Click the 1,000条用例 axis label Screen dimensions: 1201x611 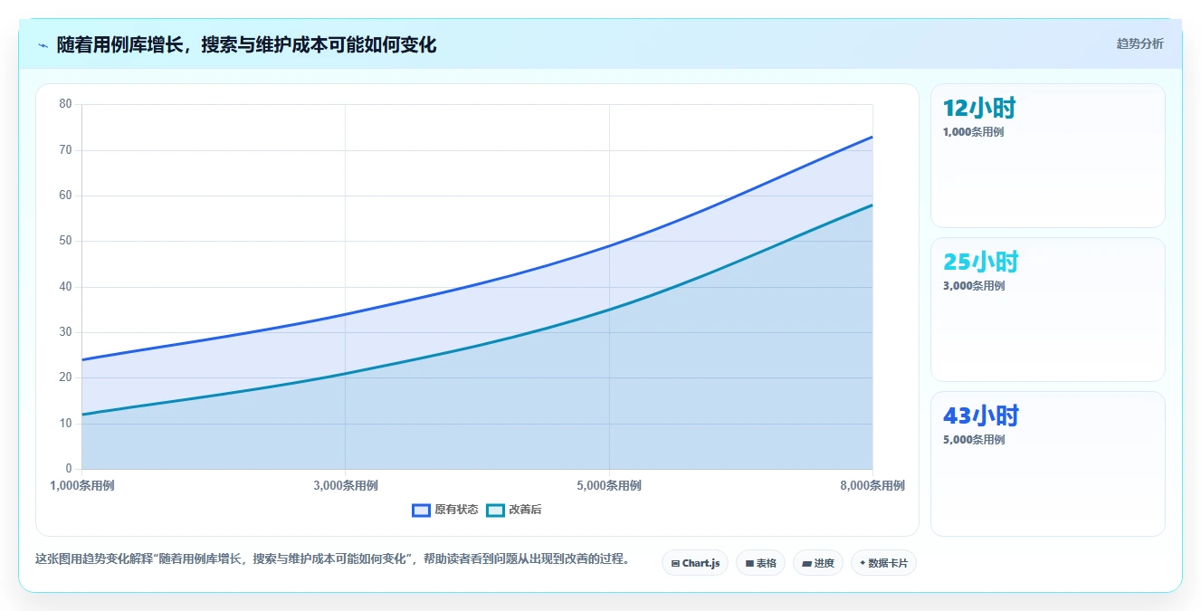click(x=81, y=485)
